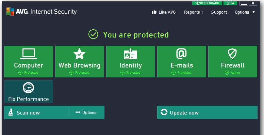Click the Firewall tile label
The height and width of the screenshot is (135, 264).
pyautogui.click(x=233, y=65)
